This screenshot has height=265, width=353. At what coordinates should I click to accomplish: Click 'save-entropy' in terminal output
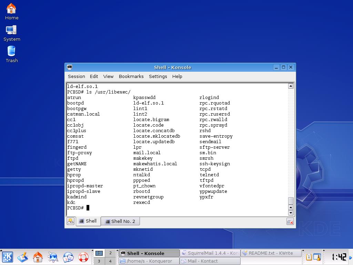(x=216, y=136)
